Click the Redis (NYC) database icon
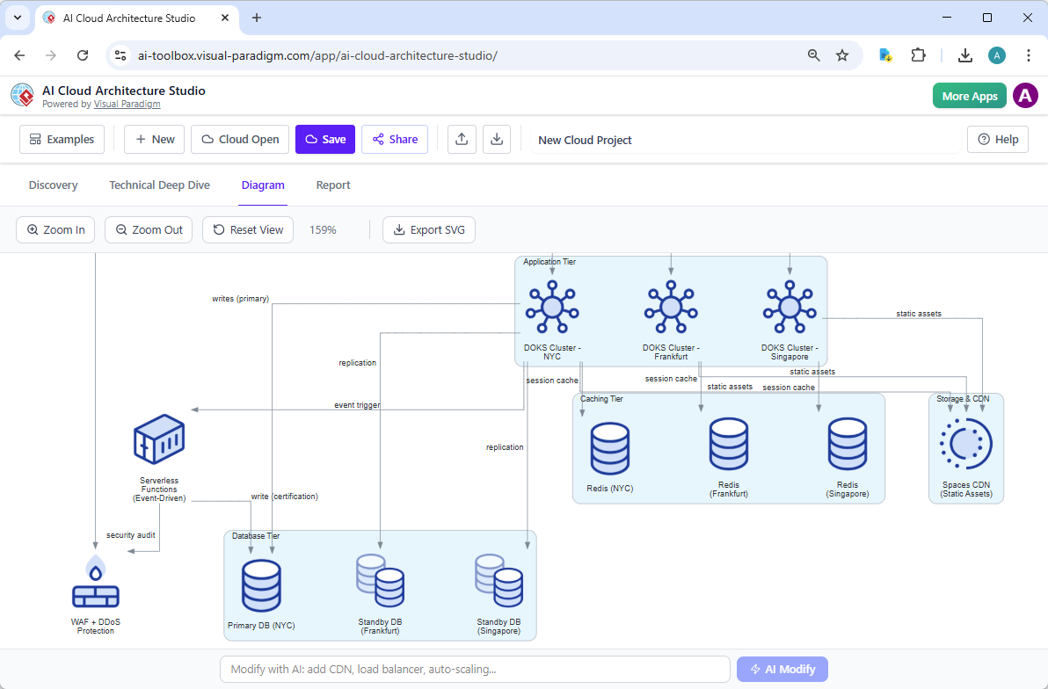Screen dimensions: 1048x689 click(610, 446)
